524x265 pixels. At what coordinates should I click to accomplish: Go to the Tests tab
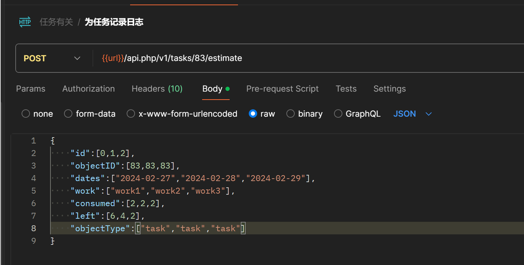[x=346, y=89]
